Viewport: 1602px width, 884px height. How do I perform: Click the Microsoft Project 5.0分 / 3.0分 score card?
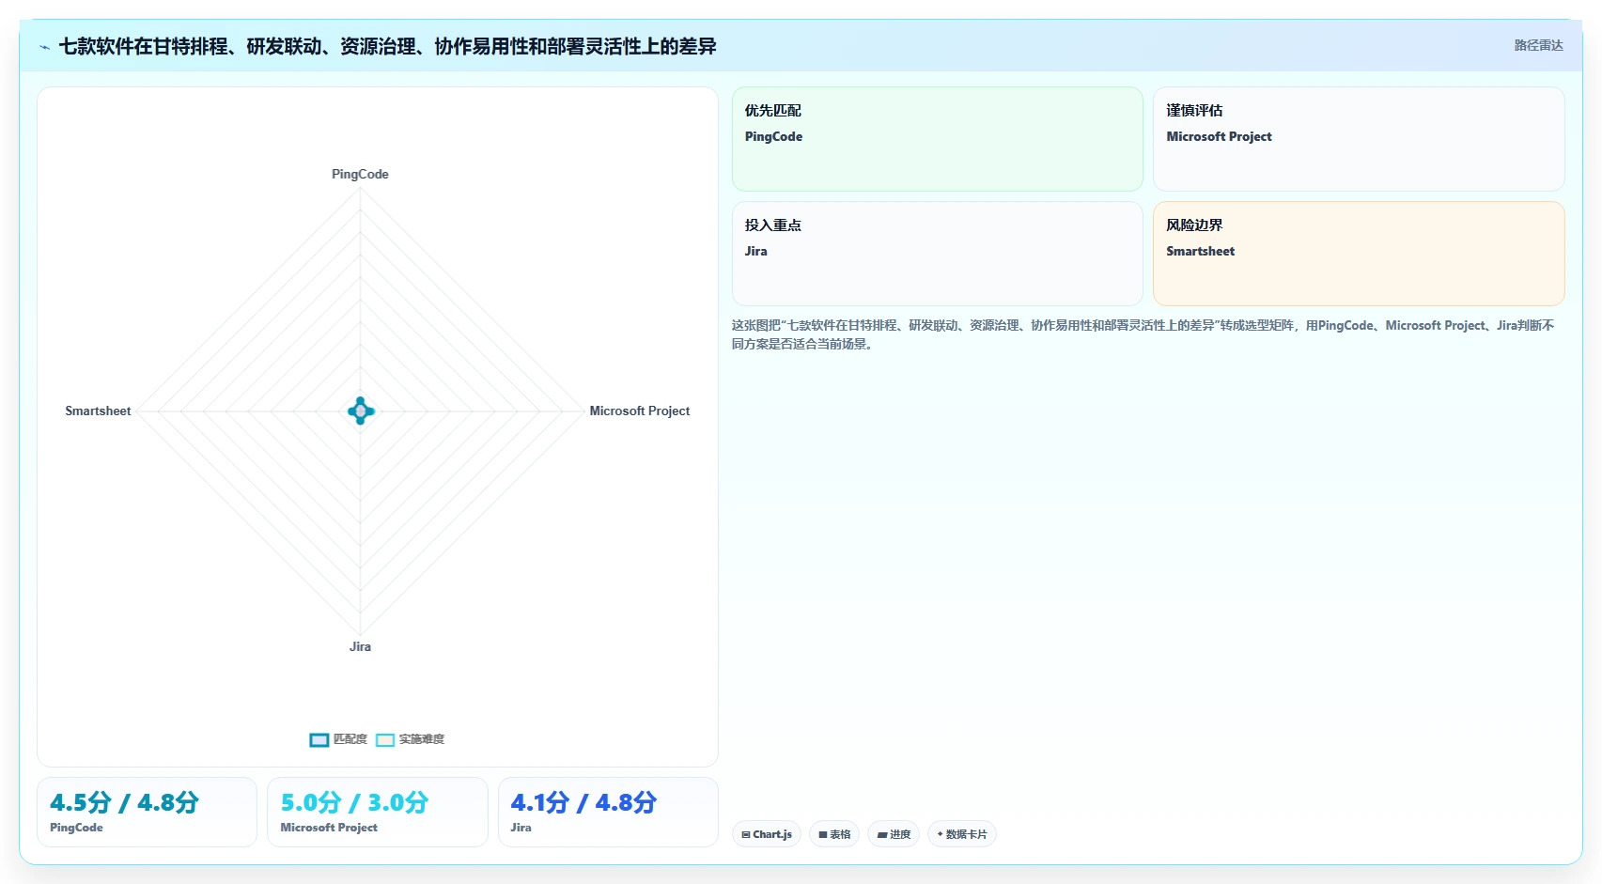point(378,812)
